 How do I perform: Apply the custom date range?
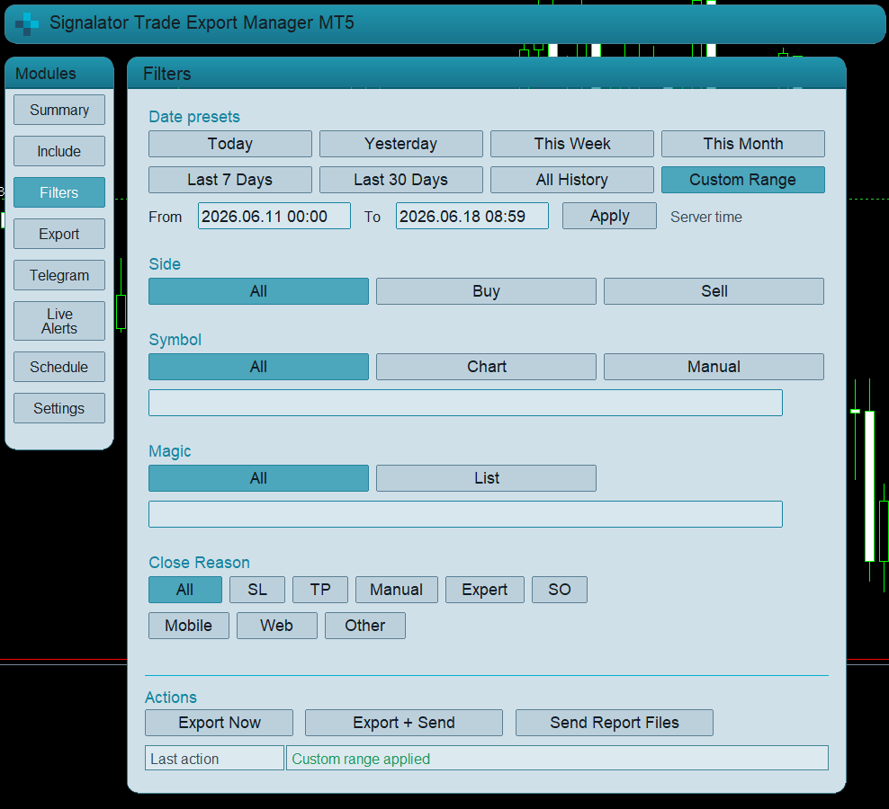(609, 216)
